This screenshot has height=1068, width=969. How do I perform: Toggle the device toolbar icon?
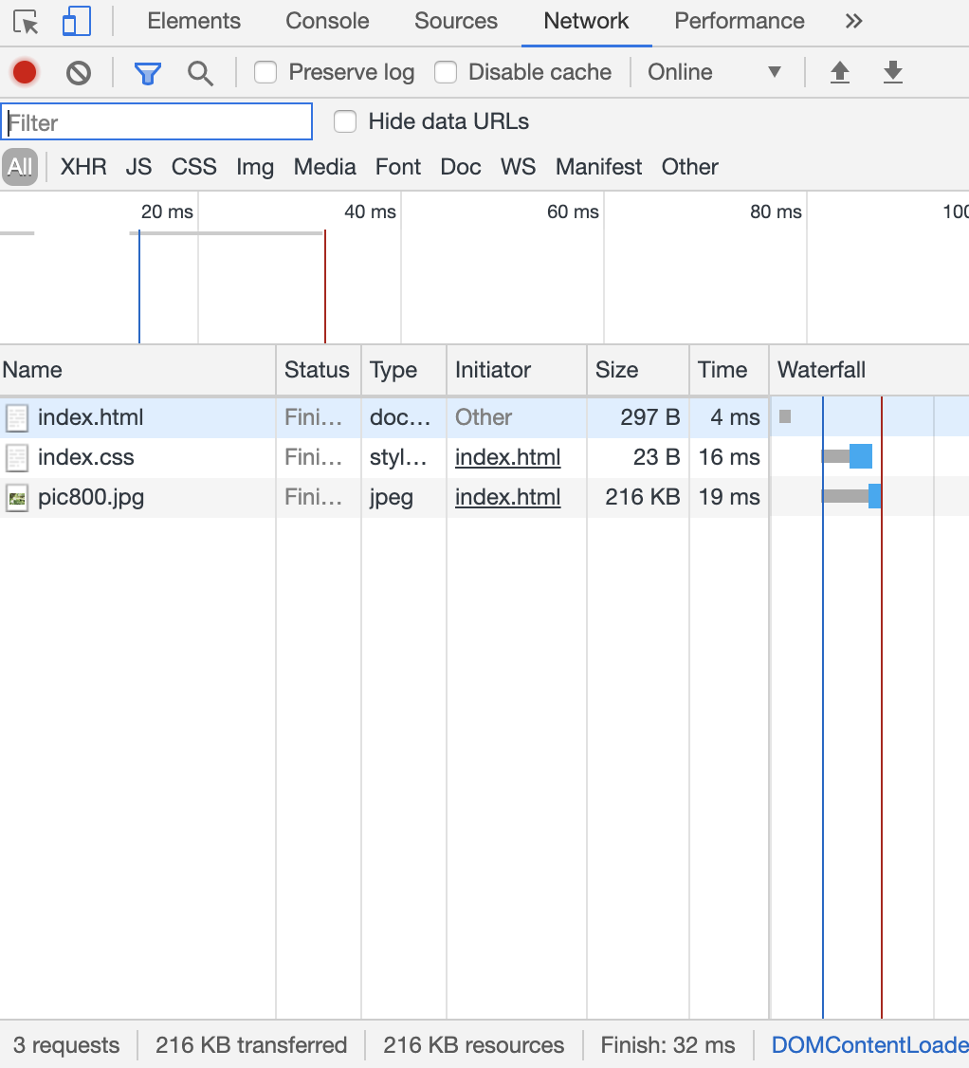76,22
